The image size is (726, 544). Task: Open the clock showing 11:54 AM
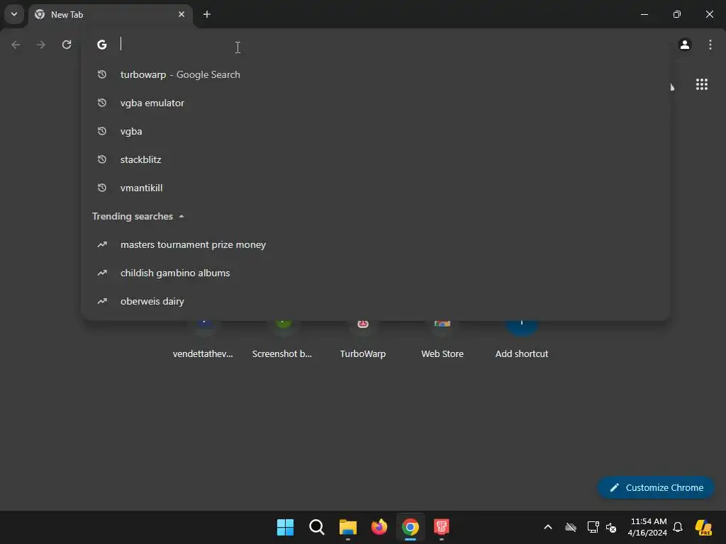coord(648,527)
